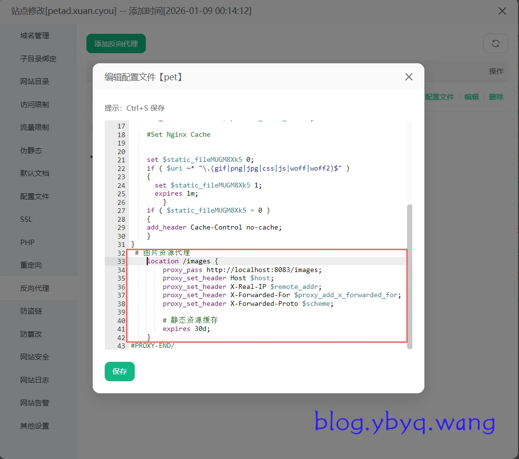
Task: Open the PHP settings tab
Action: (27, 243)
